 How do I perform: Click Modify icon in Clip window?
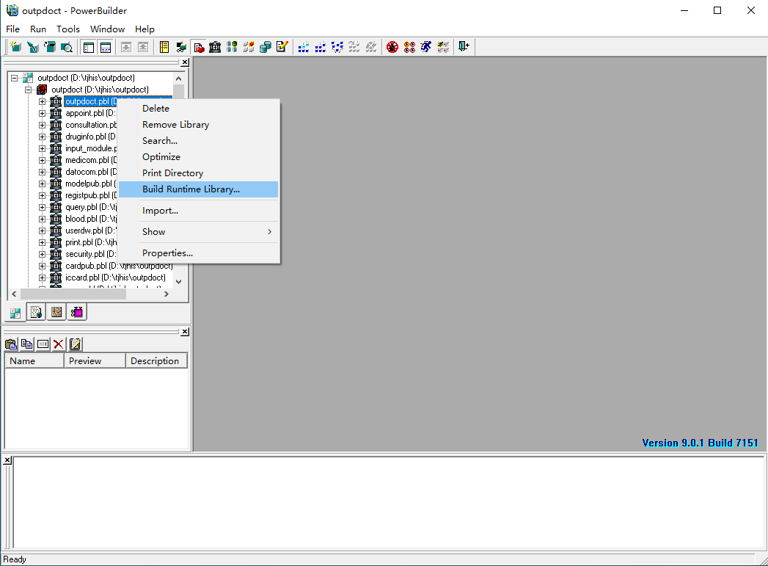point(76,344)
